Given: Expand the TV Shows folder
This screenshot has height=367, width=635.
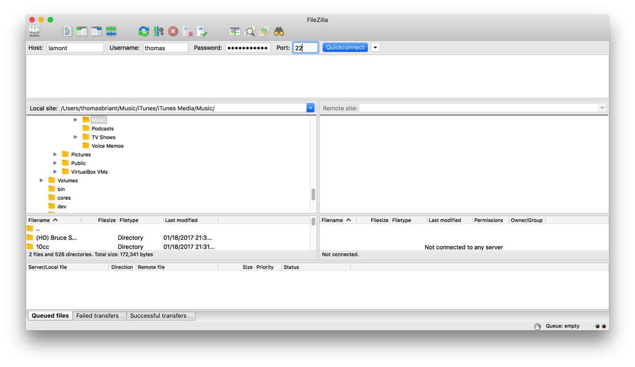Looking at the screenshot, I should (x=75, y=137).
